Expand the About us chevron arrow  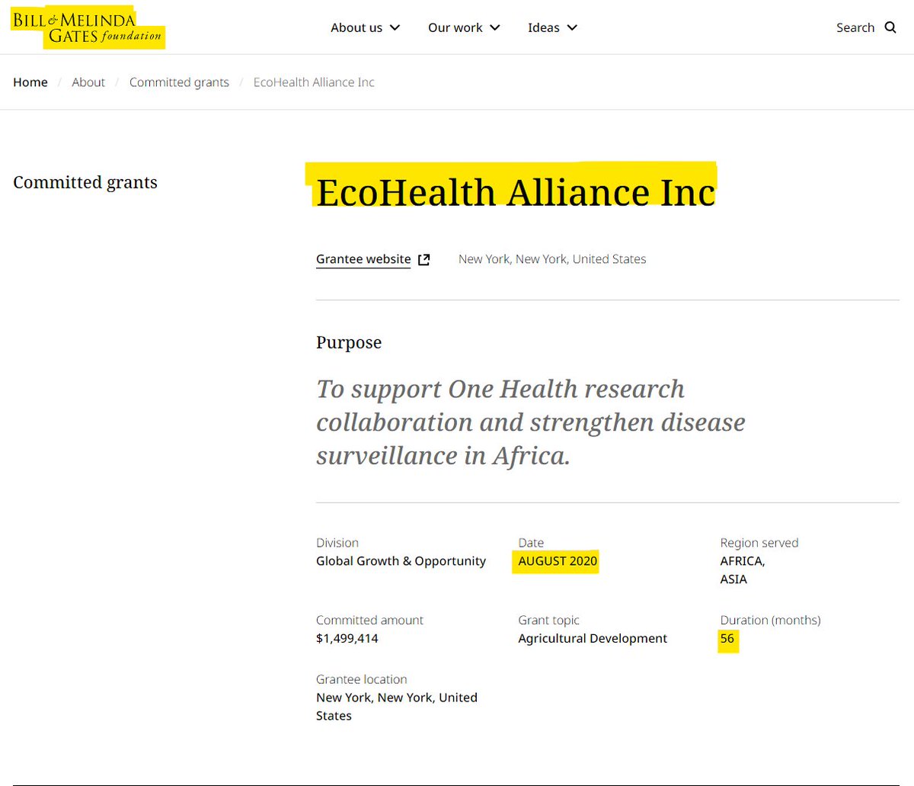(395, 27)
